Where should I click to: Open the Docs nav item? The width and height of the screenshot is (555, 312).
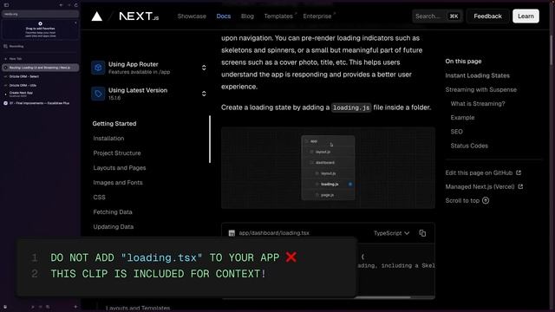[x=224, y=16]
